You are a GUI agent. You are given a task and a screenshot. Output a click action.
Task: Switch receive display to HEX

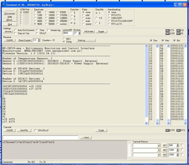click(64, 39)
